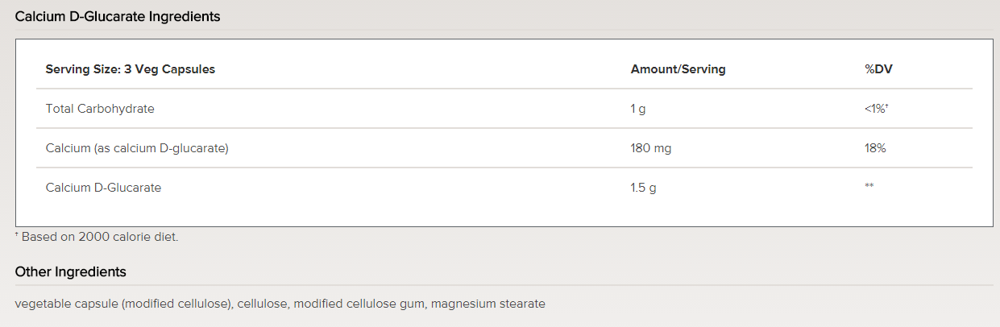This screenshot has height=327, width=1000.
Task: Click the %DV column header
Action: (878, 69)
